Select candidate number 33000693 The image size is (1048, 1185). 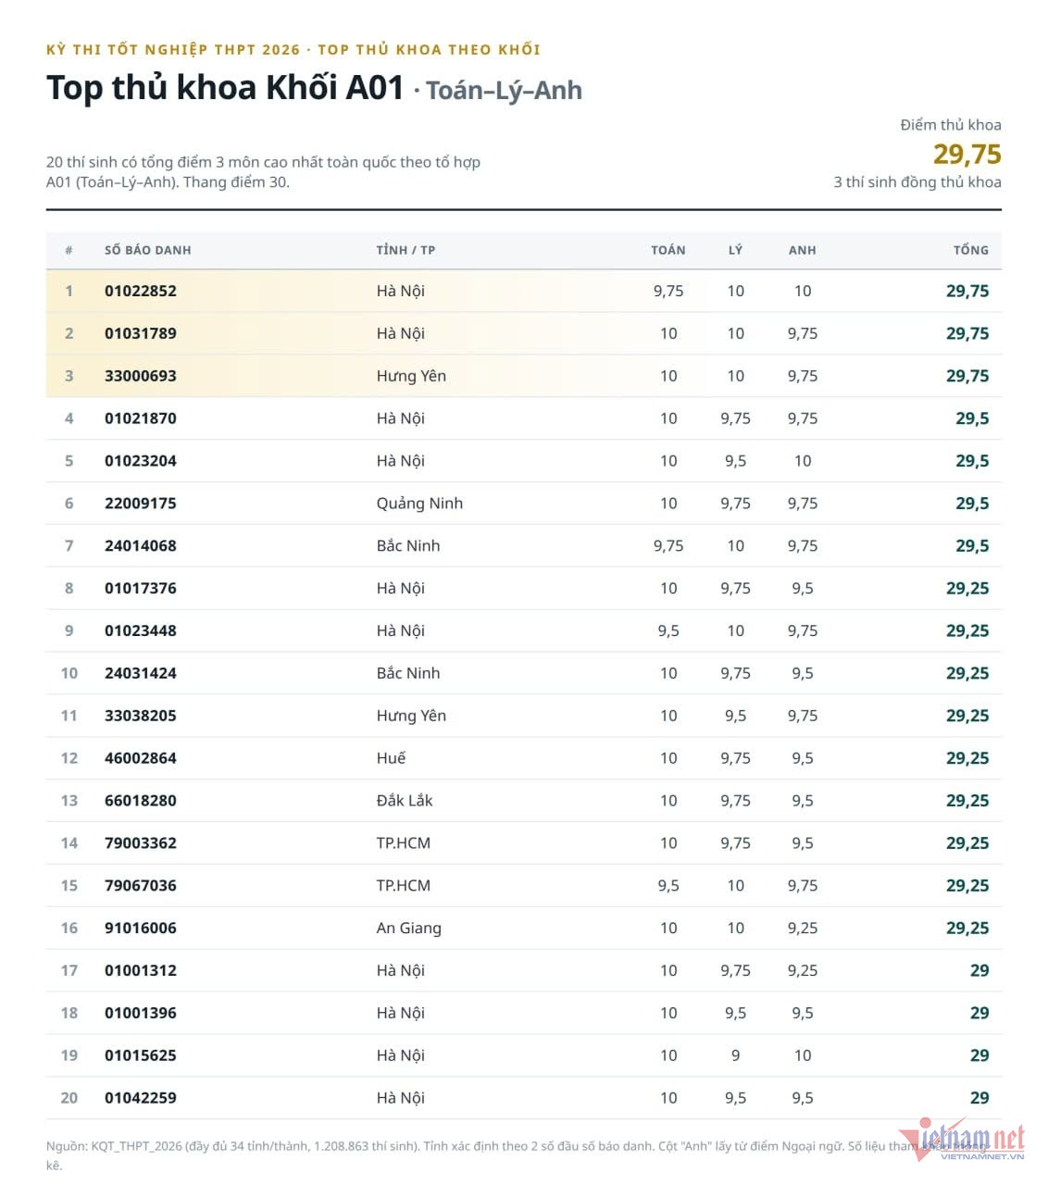(x=141, y=376)
